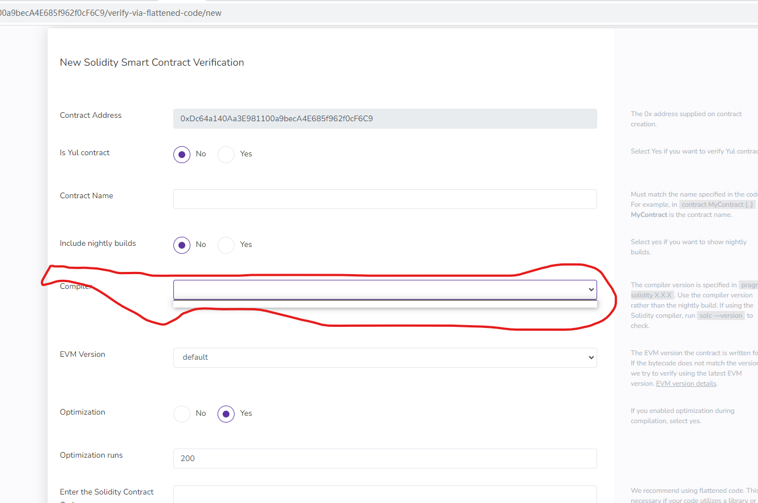
Task: Click into the Contract Name input field
Action: point(385,199)
